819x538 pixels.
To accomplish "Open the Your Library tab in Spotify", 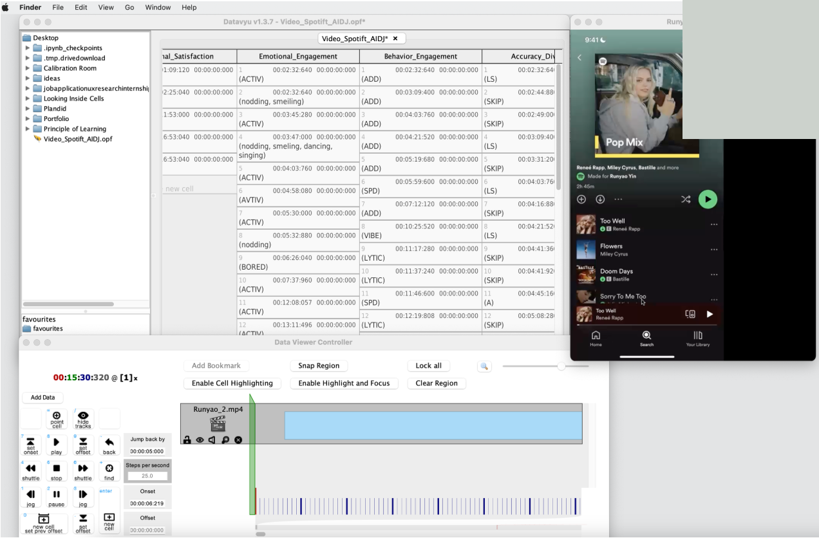I will click(698, 339).
